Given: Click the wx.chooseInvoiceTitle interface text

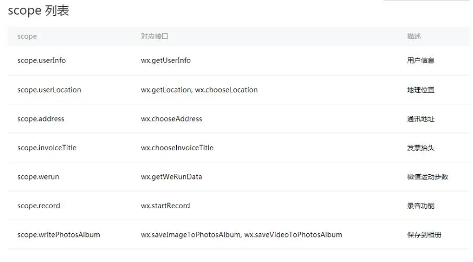Looking at the screenshot, I should [177, 148].
